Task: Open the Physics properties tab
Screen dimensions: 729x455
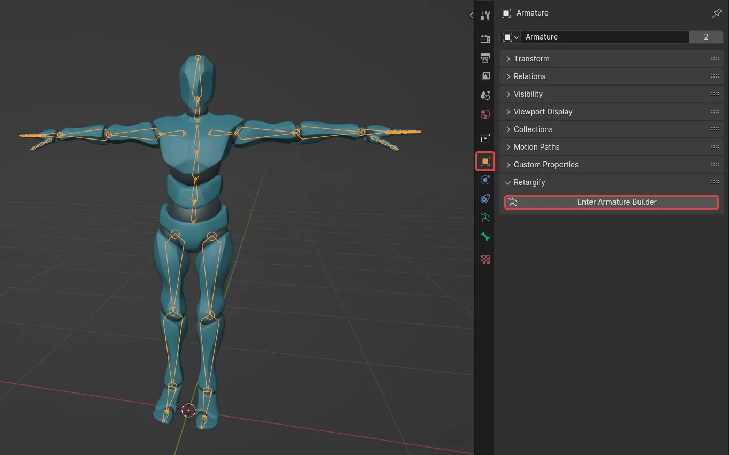Action: [x=485, y=180]
